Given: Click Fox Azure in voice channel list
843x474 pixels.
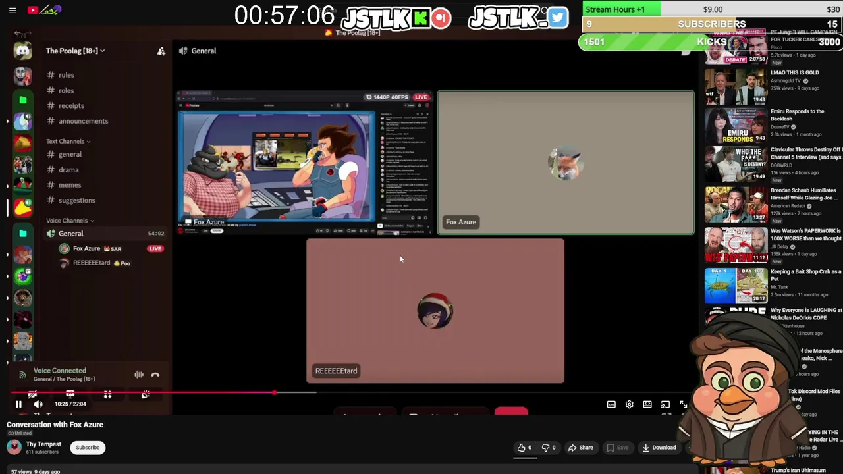Looking at the screenshot, I should 86,248.
